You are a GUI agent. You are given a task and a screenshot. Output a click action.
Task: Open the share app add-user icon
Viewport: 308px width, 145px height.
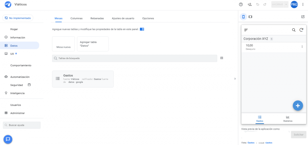coord(249,4)
